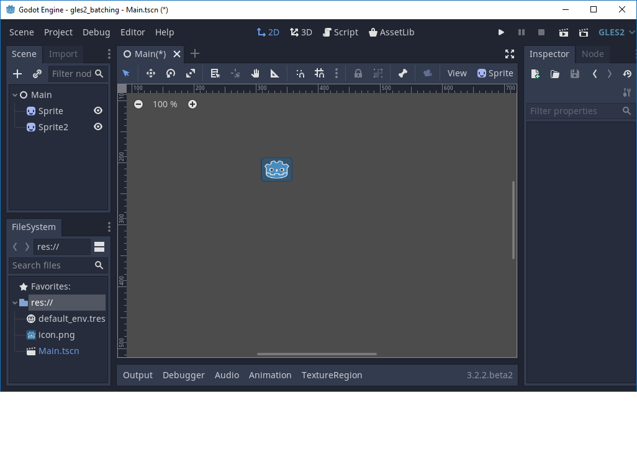Add a new node with the plus icon
Image resolution: width=637 pixels, height=470 pixels.
pos(17,73)
